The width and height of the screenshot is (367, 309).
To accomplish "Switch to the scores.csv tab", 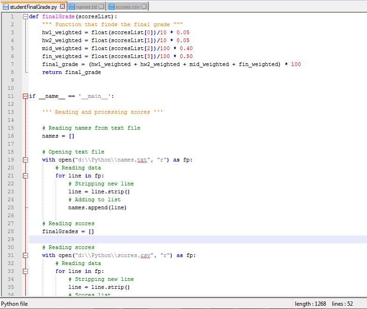I will (x=127, y=7).
